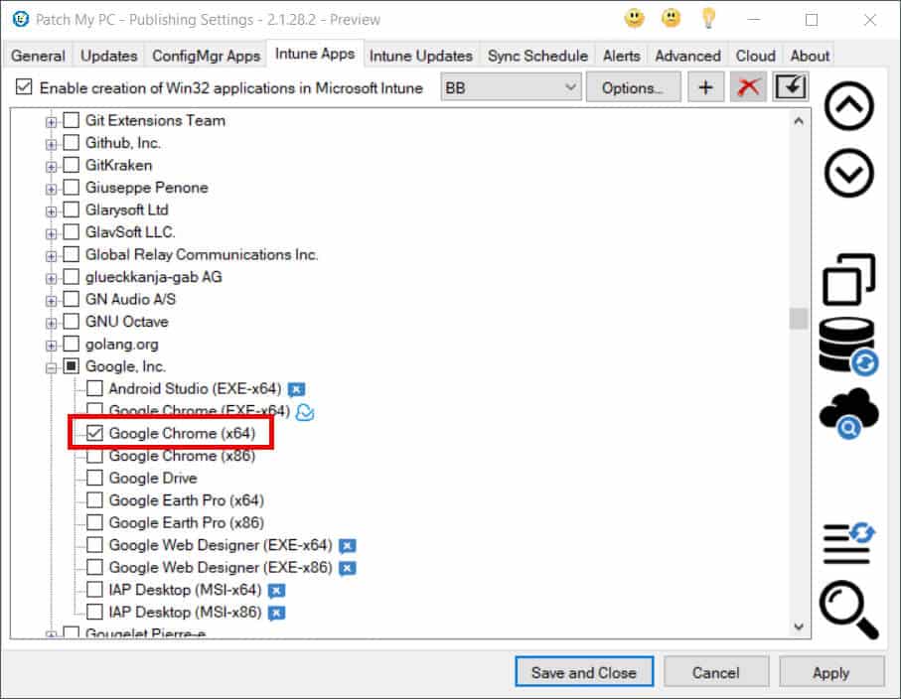Click the circled up chevron icon
The width and height of the screenshot is (901, 699).
848,106
